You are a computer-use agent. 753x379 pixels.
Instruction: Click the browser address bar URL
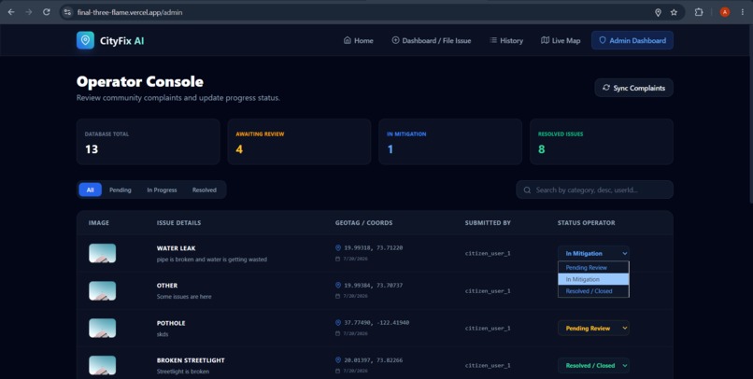[130, 12]
